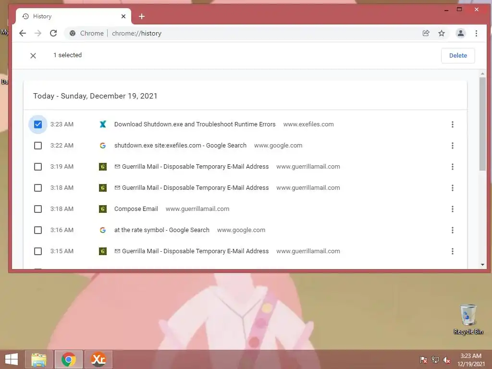This screenshot has height=369, width=492.
Task: Uncheck the 3:23 AM exefiles.com entry
Action: (38, 124)
